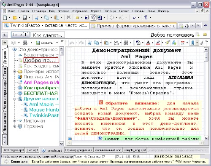Image resolution: width=211 pixels, height=166 pixels.
Task: Open the dropdown arrow next to New document
Action: [x=9, y=18]
